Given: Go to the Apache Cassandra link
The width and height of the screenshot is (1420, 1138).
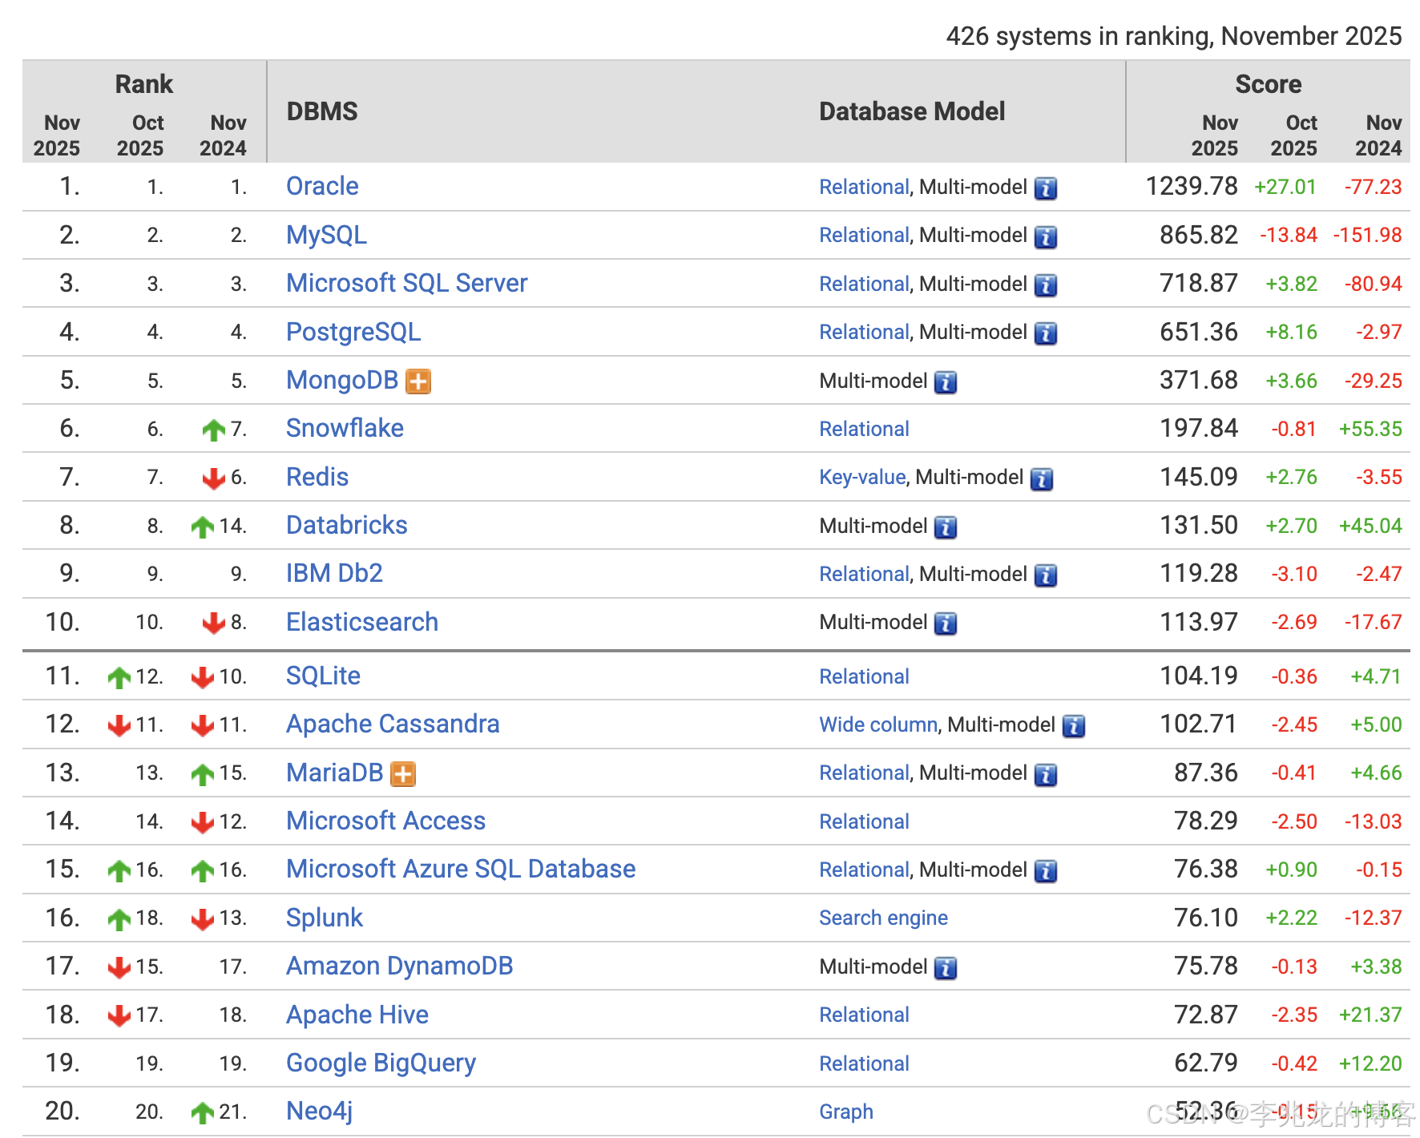Looking at the screenshot, I should tap(393, 724).
